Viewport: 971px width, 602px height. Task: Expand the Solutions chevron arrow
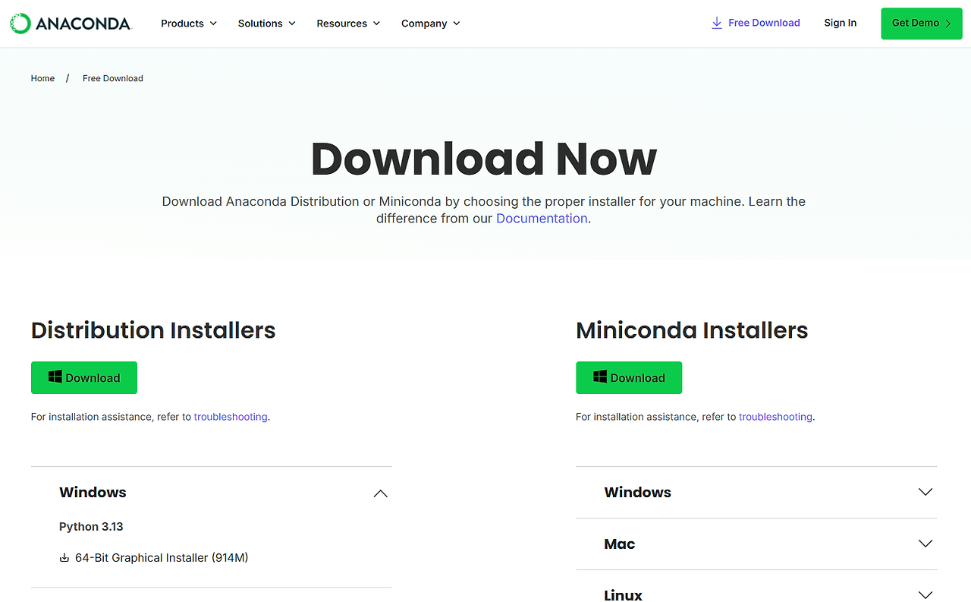click(x=292, y=24)
